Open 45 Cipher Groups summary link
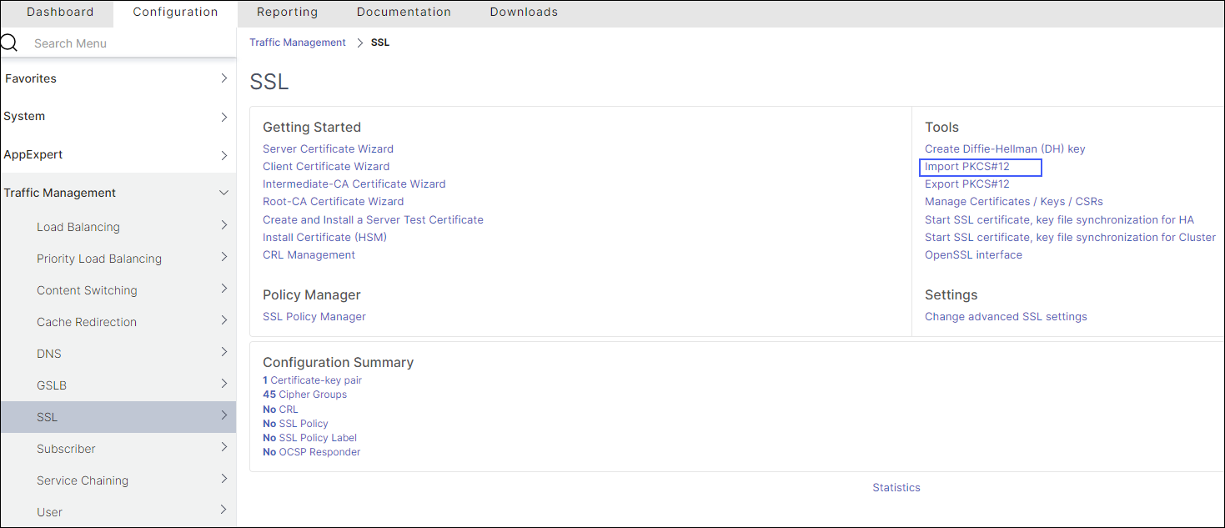 [304, 395]
